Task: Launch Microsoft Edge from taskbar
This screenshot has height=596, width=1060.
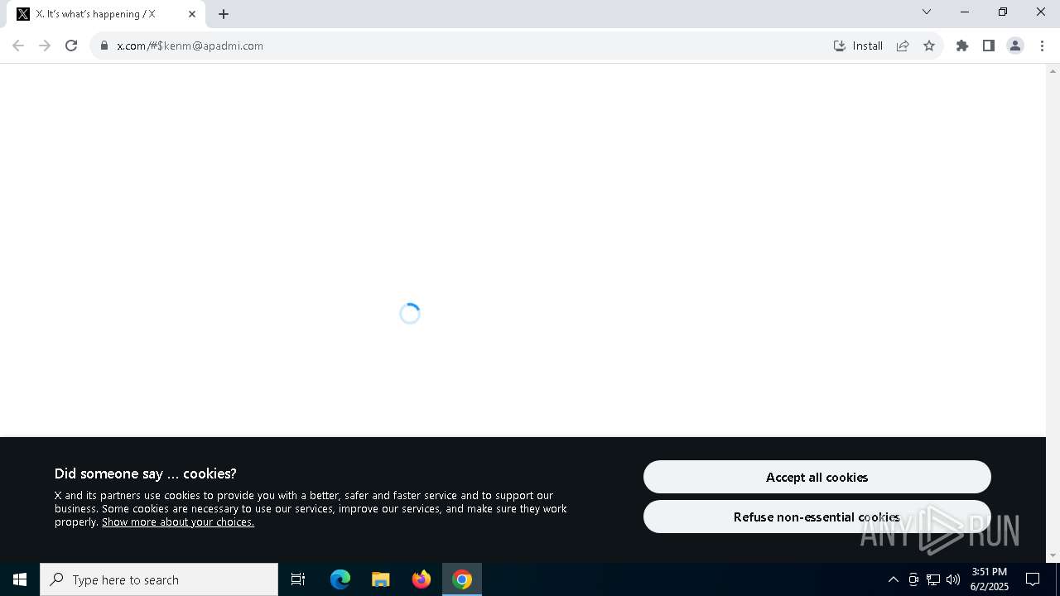Action: tap(340, 579)
